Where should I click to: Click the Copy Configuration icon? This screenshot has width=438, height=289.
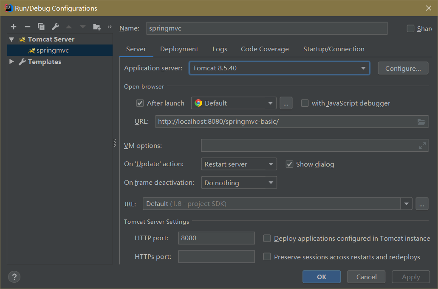tap(41, 27)
